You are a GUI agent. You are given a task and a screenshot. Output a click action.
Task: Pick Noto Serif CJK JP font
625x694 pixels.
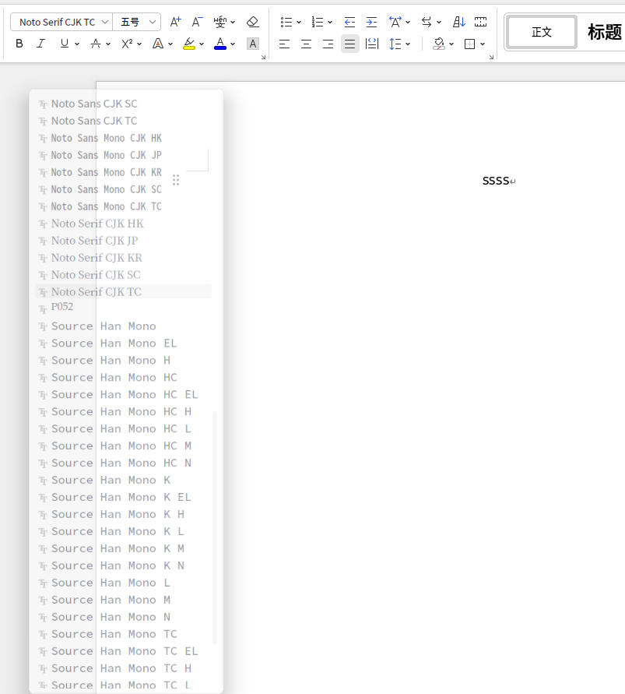[124, 241]
